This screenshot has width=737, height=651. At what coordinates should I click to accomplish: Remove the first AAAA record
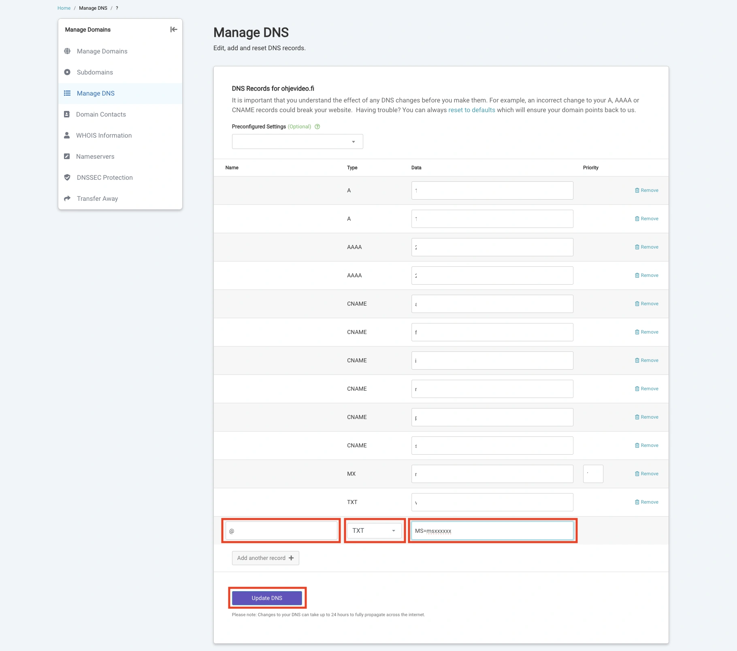click(x=646, y=247)
